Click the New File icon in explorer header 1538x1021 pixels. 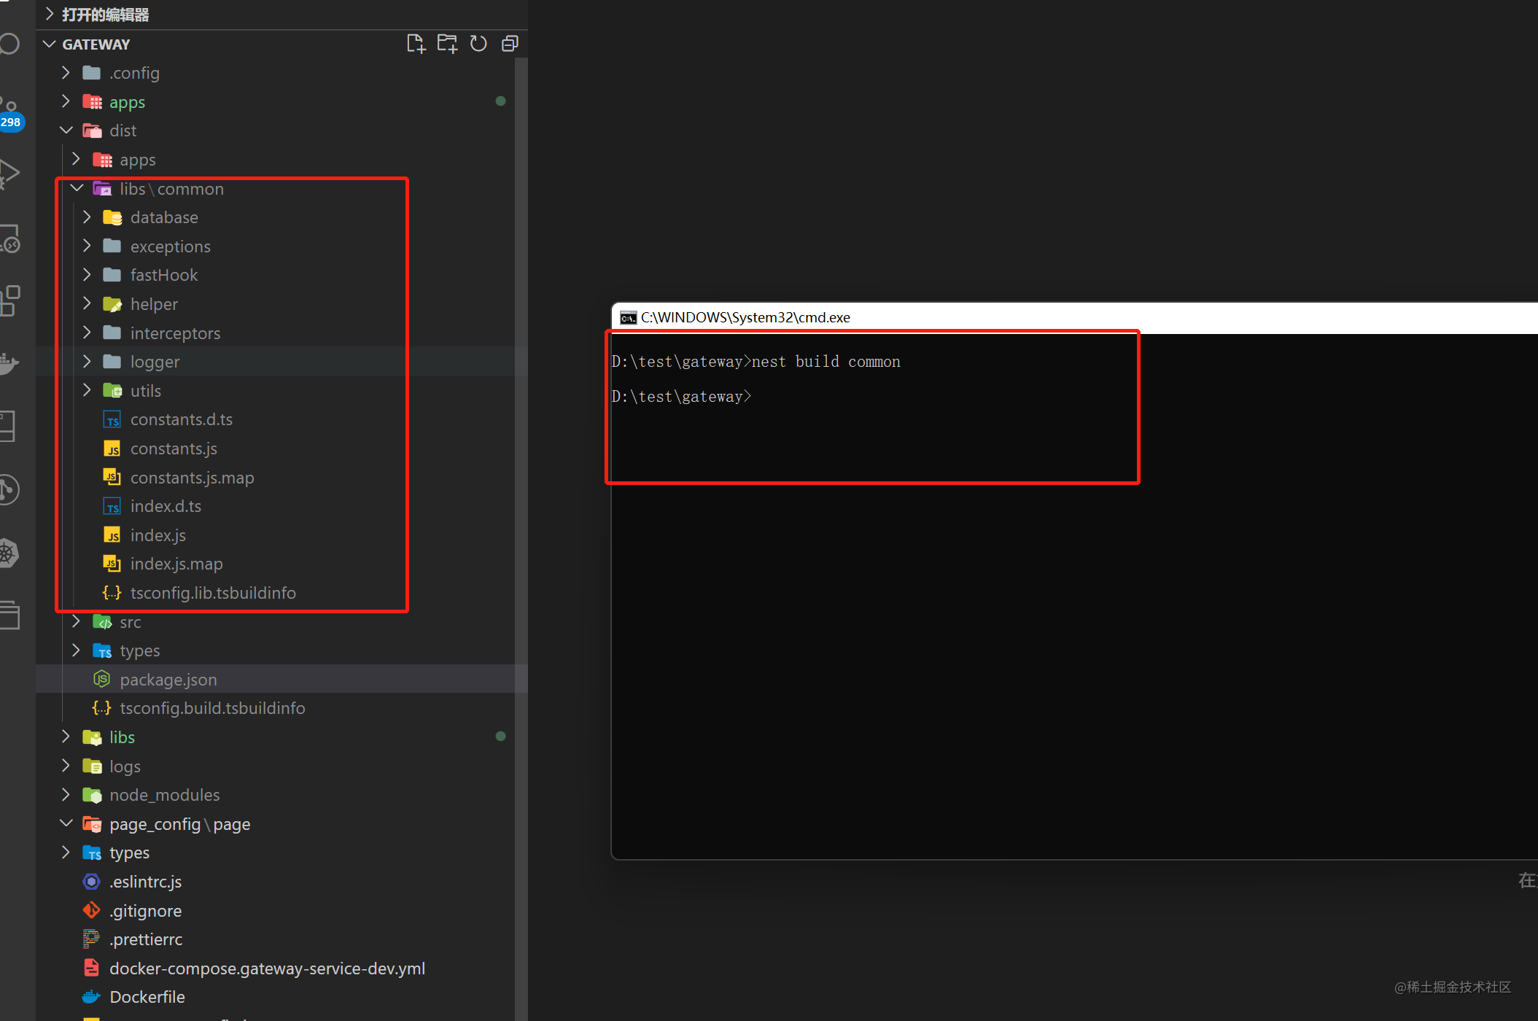click(416, 44)
